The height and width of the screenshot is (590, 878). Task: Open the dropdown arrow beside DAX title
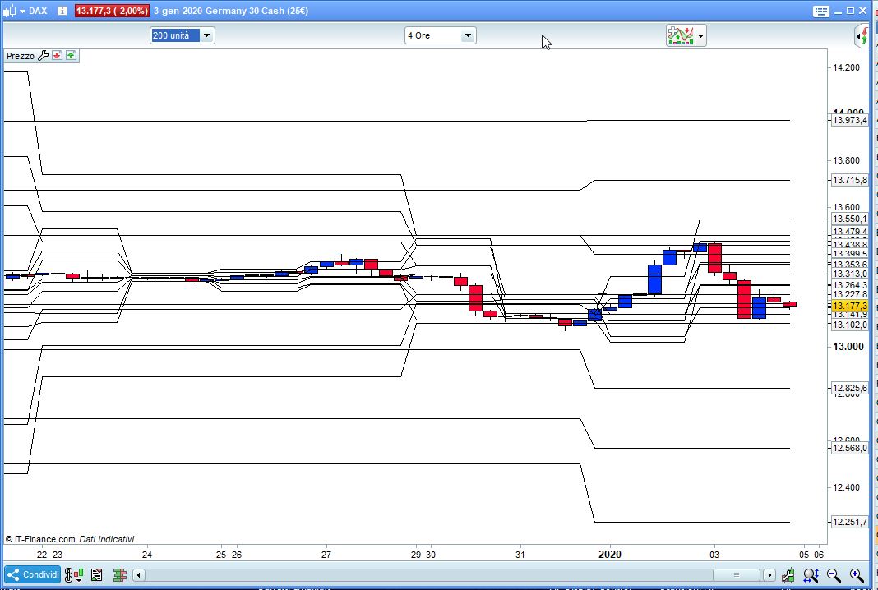[22, 12]
